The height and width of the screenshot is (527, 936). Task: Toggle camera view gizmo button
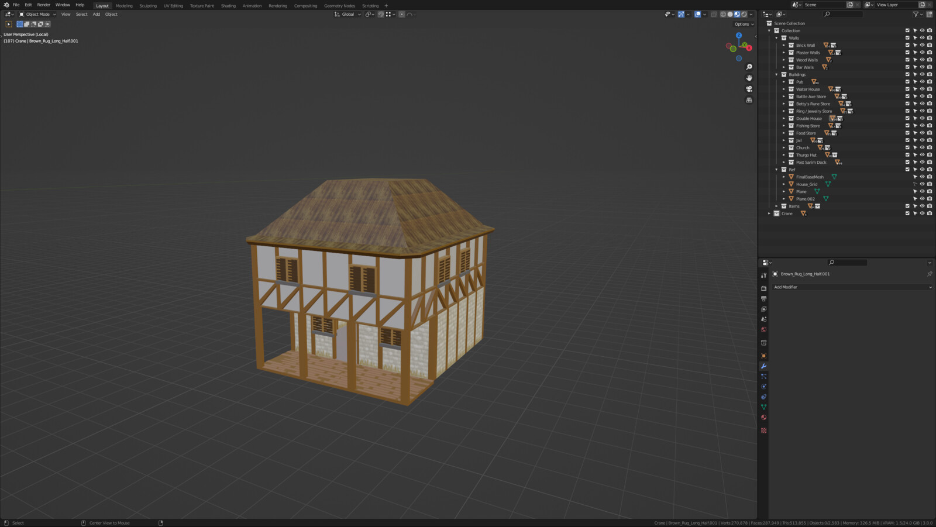749,89
